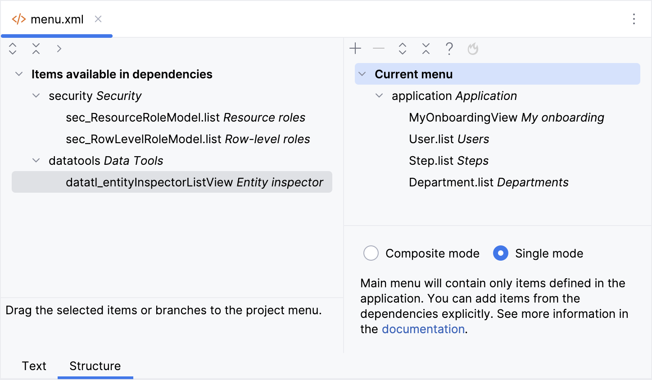Close the menu.xml editor tab
This screenshot has width=652, height=380.
pyautogui.click(x=98, y=19)
